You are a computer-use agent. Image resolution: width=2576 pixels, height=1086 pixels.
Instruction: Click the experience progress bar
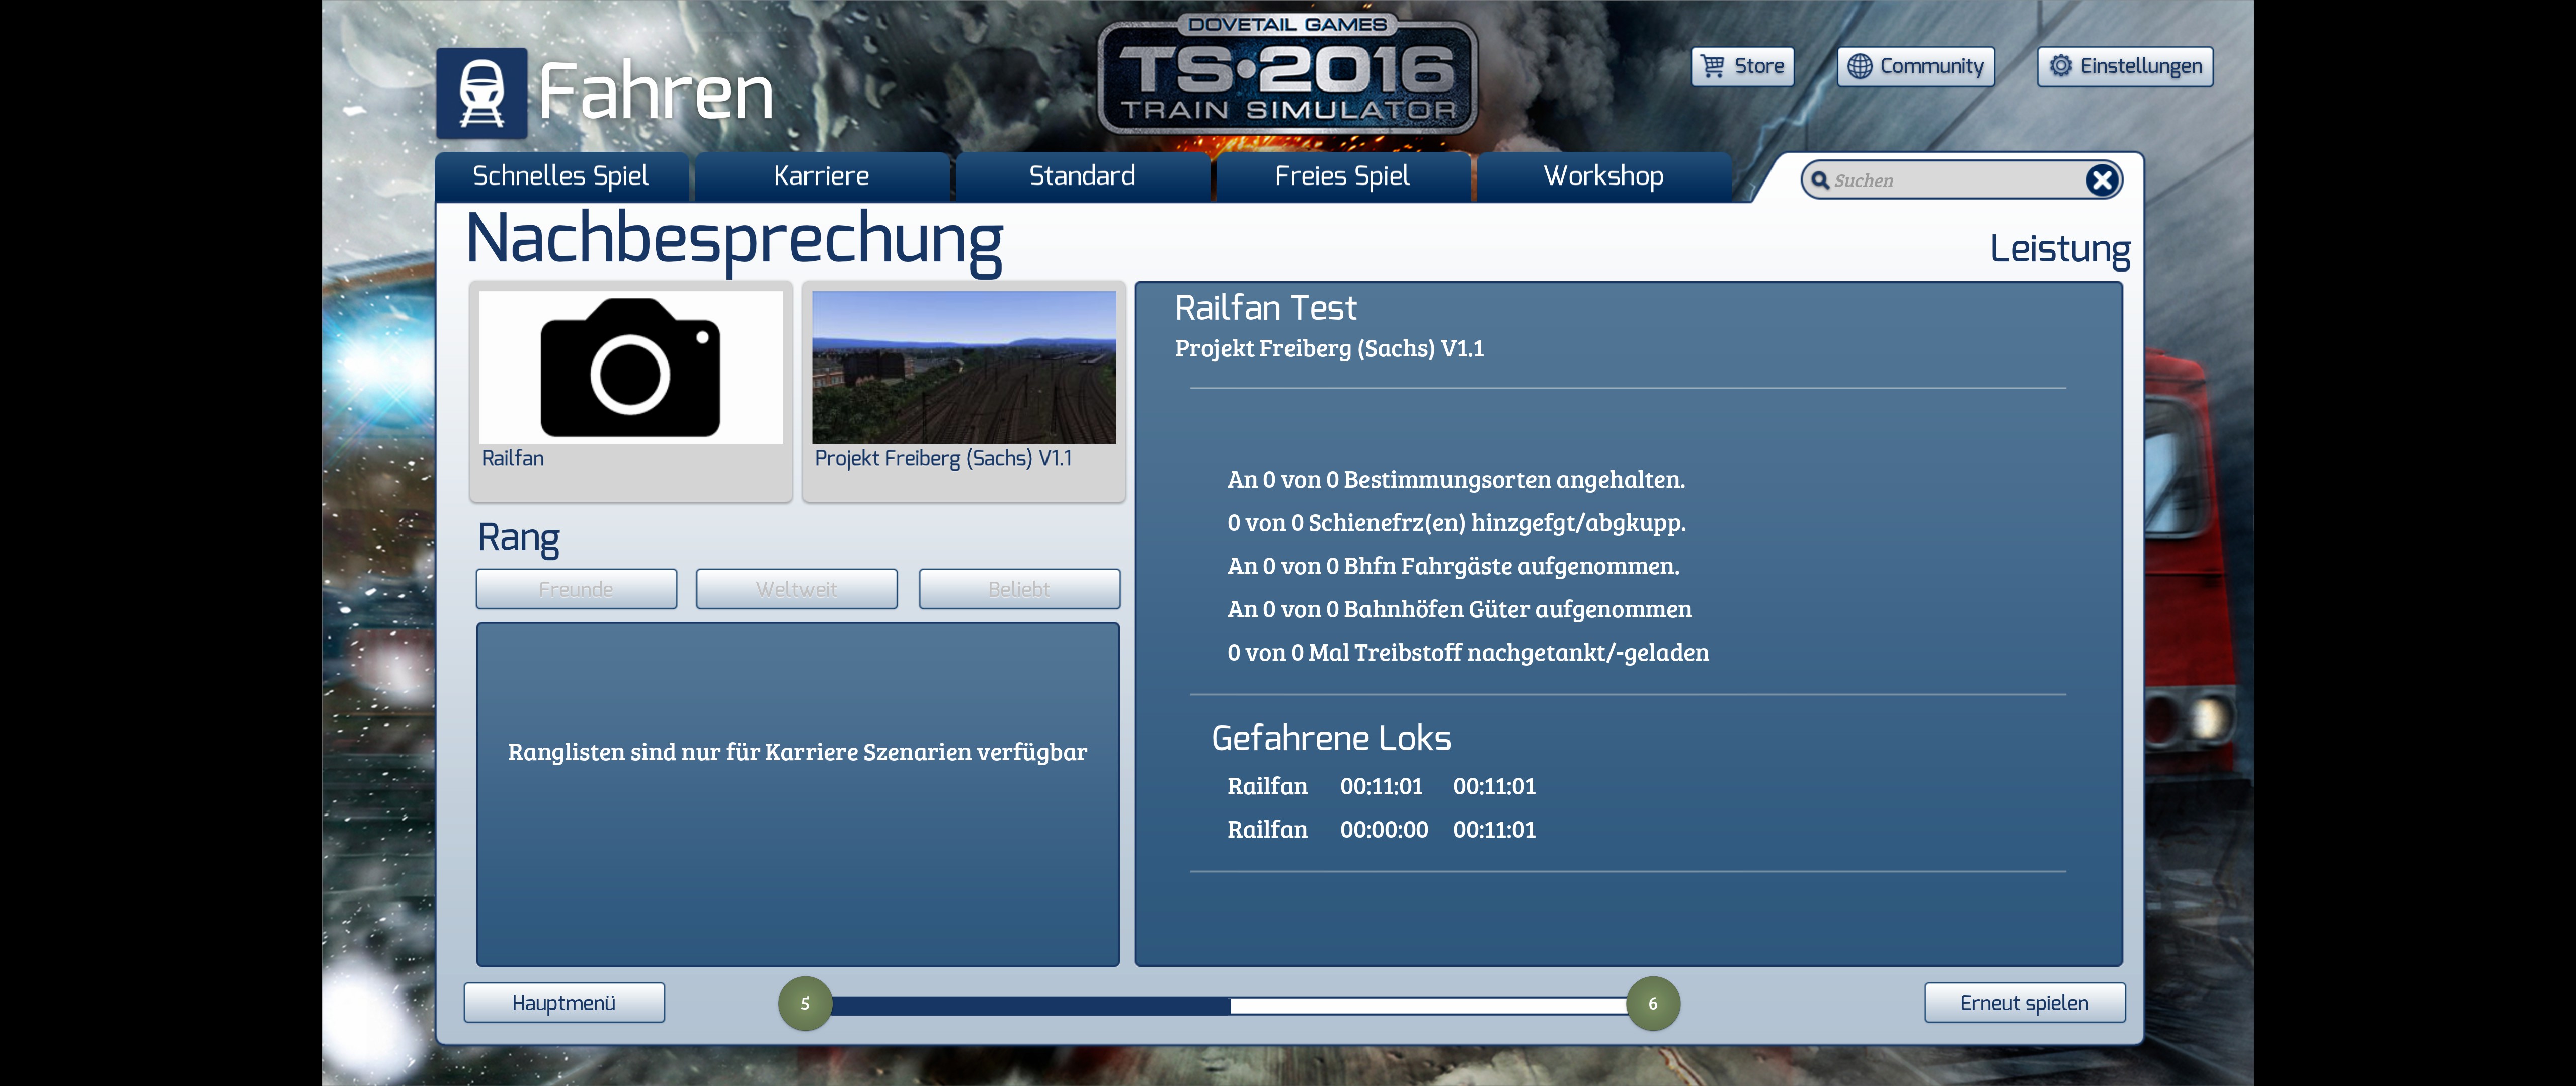point(1228,1005)
